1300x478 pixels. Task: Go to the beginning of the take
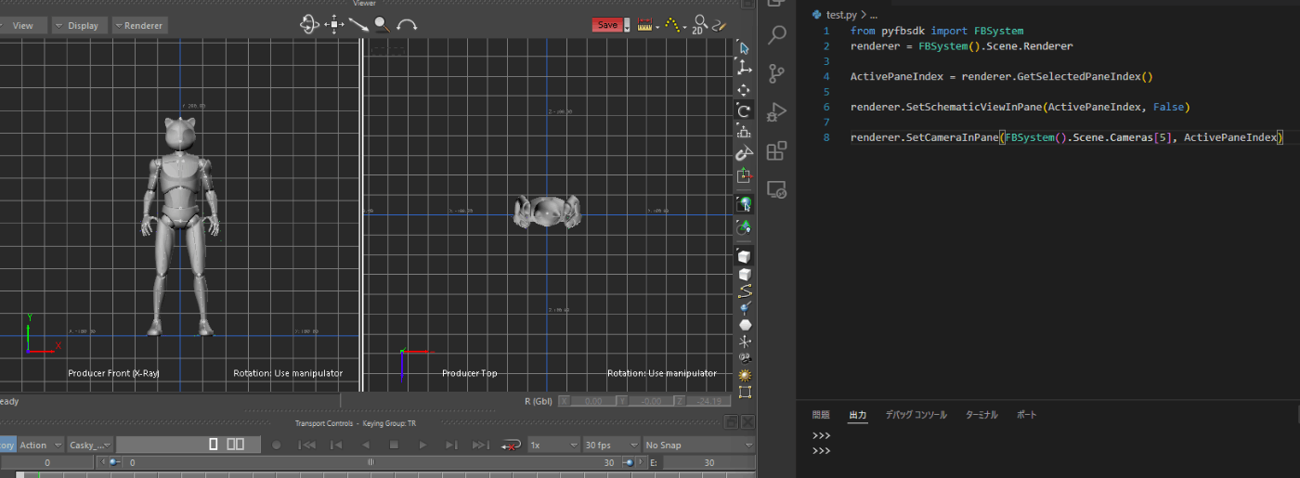(306, 446)
